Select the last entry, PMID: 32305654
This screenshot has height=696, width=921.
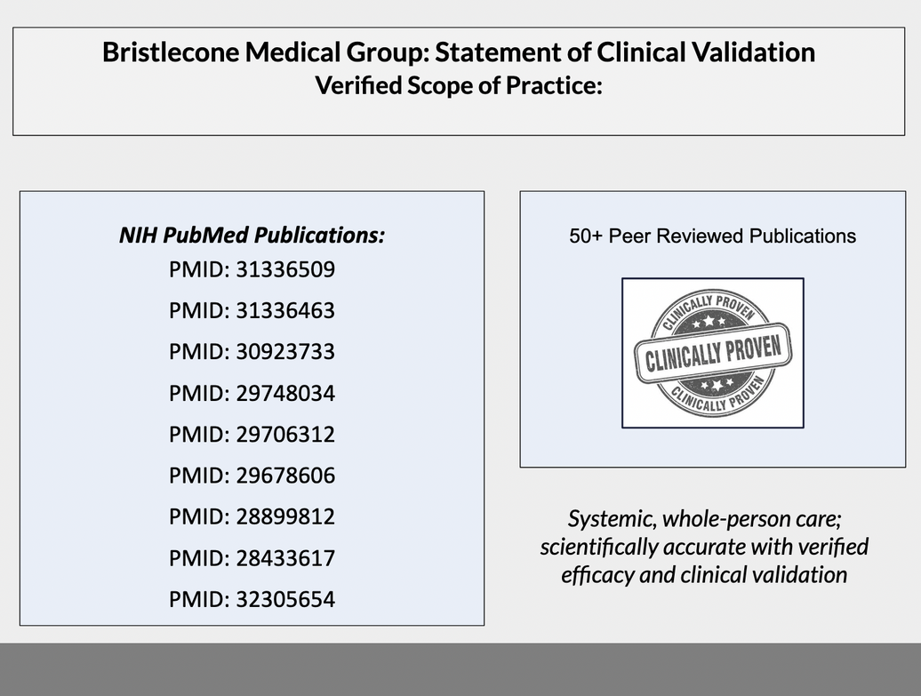click(252, 599)
